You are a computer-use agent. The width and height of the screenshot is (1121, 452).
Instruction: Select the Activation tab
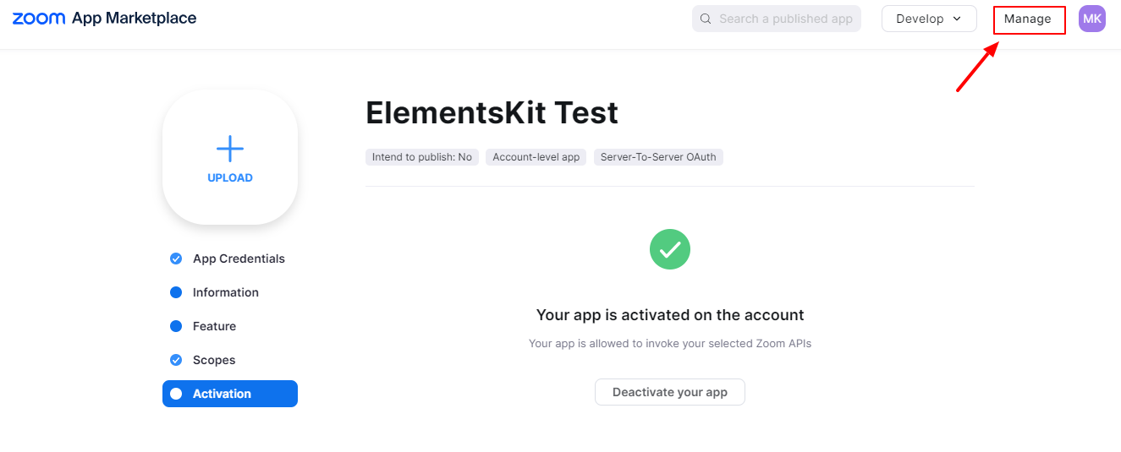click(222, 394)
